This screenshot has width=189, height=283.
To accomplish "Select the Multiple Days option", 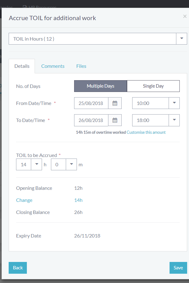I will [x=100, y=86].
